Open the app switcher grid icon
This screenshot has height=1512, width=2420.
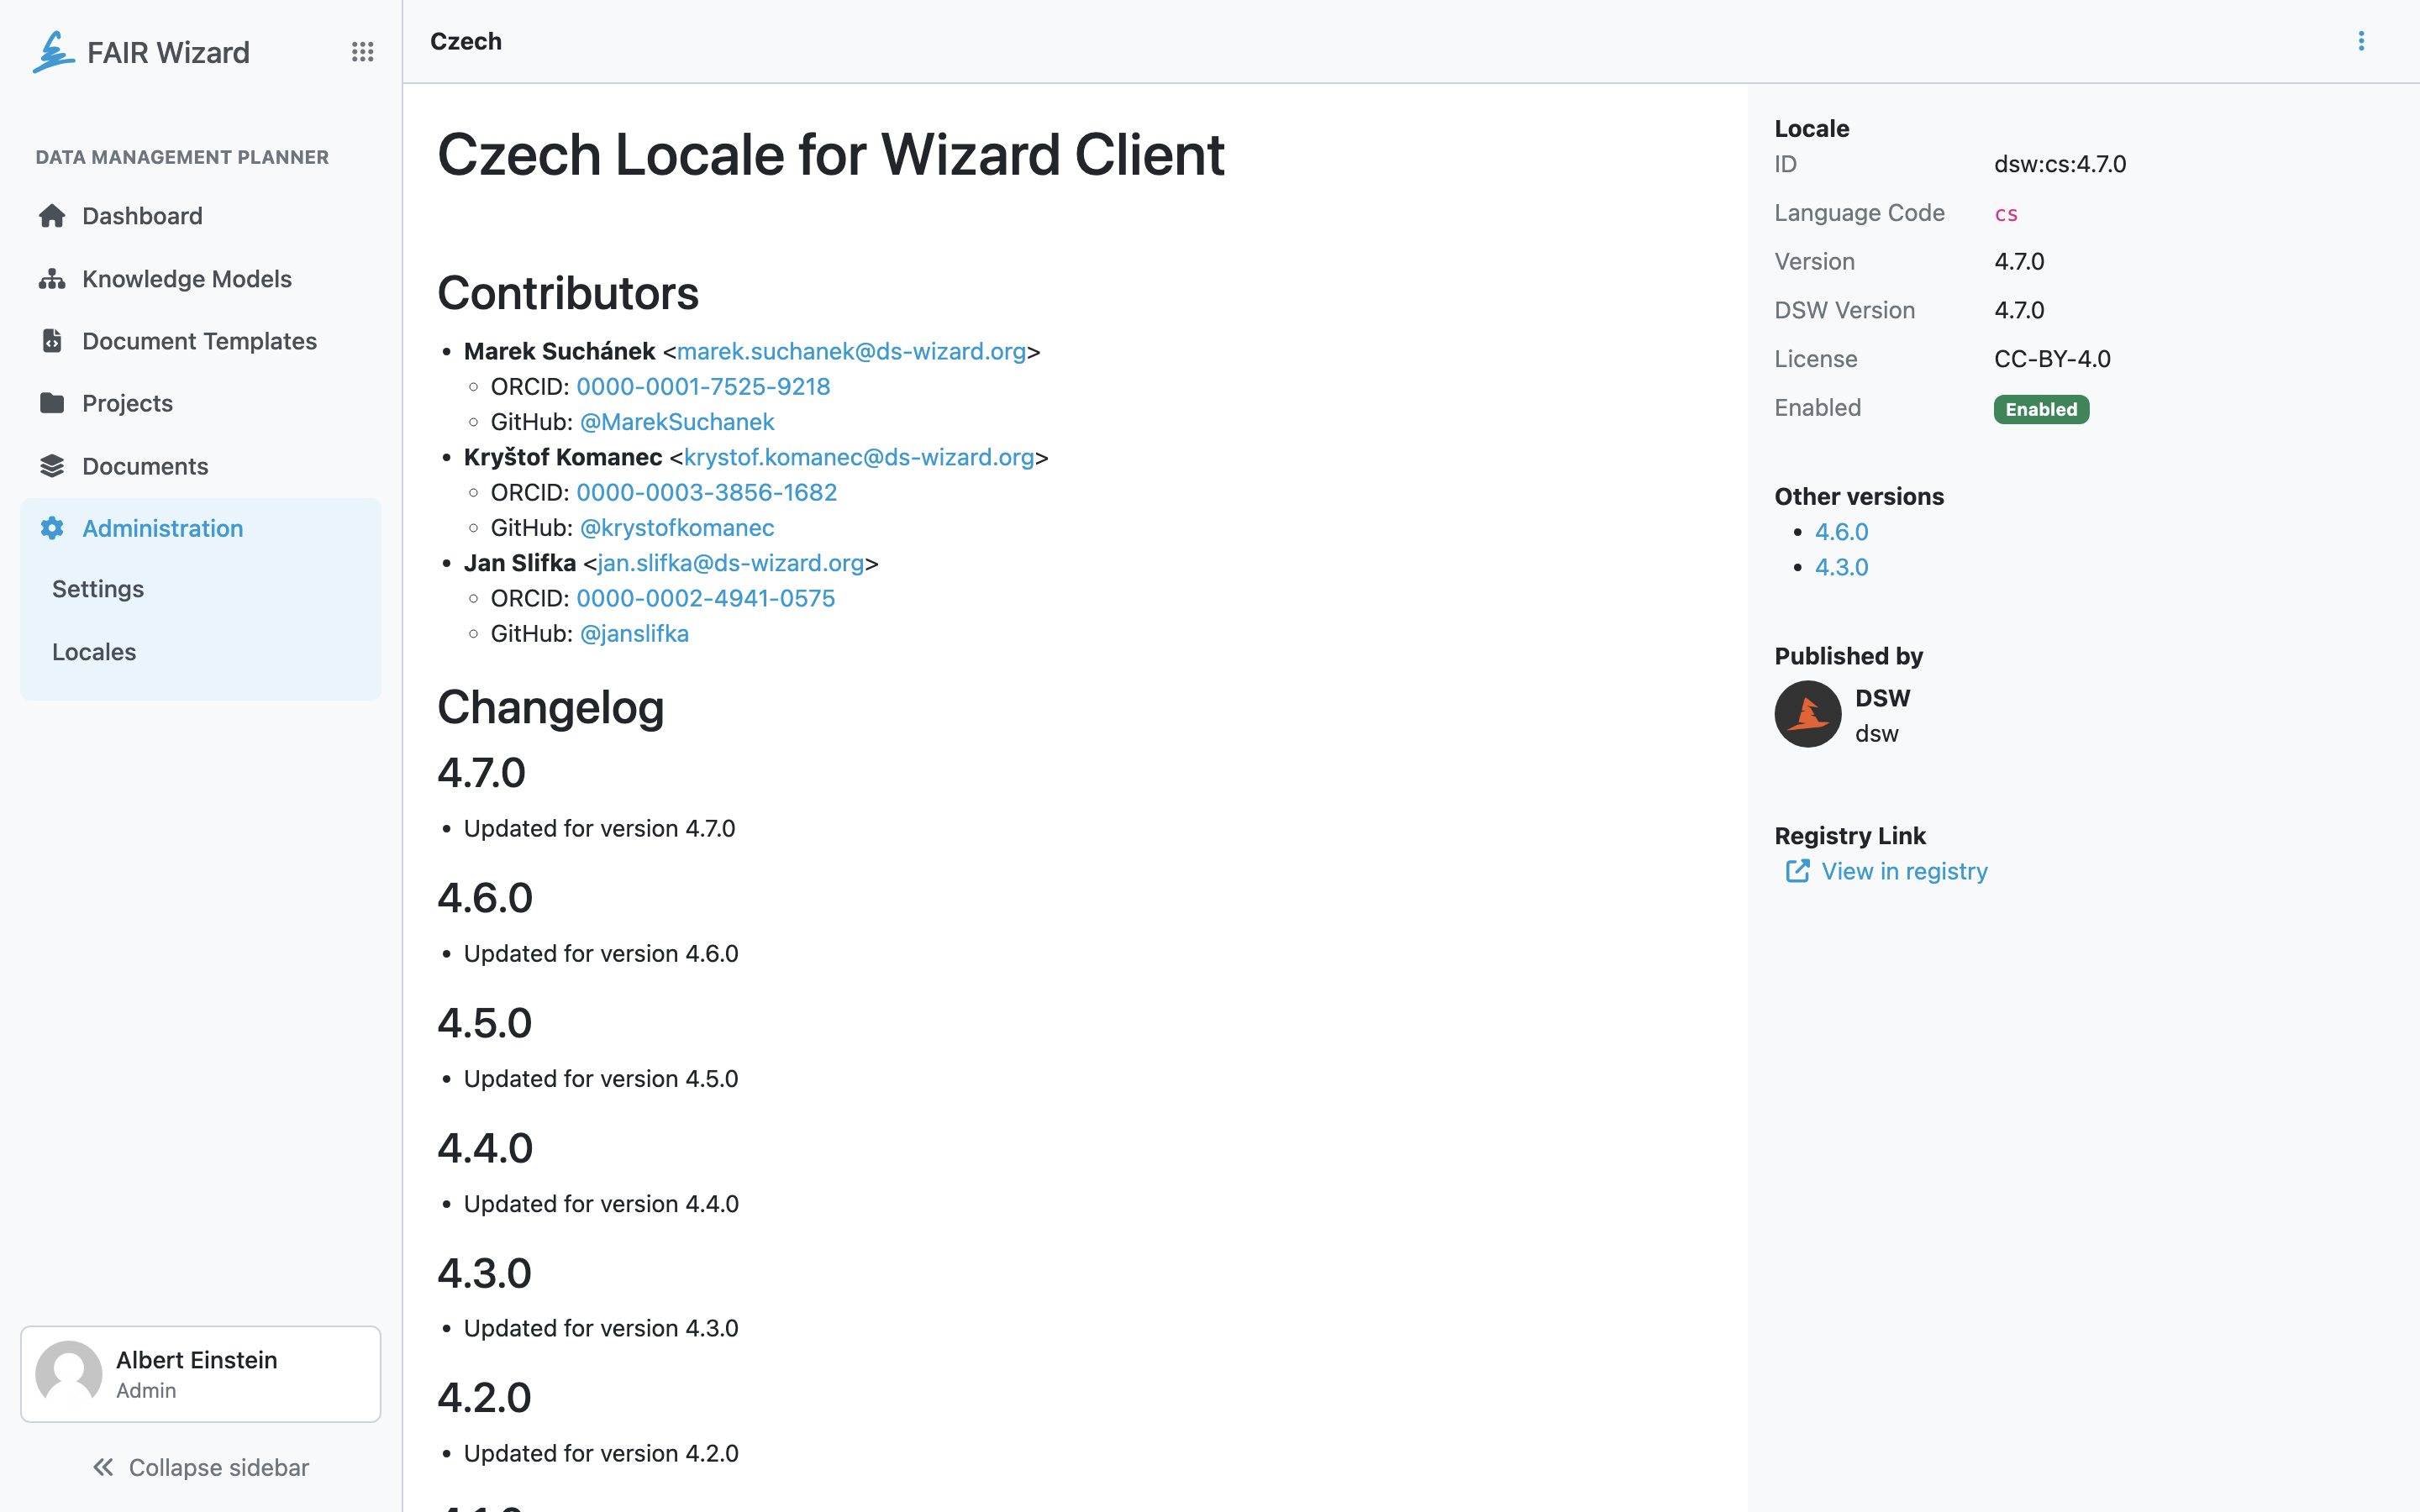(x=363, y=52)
